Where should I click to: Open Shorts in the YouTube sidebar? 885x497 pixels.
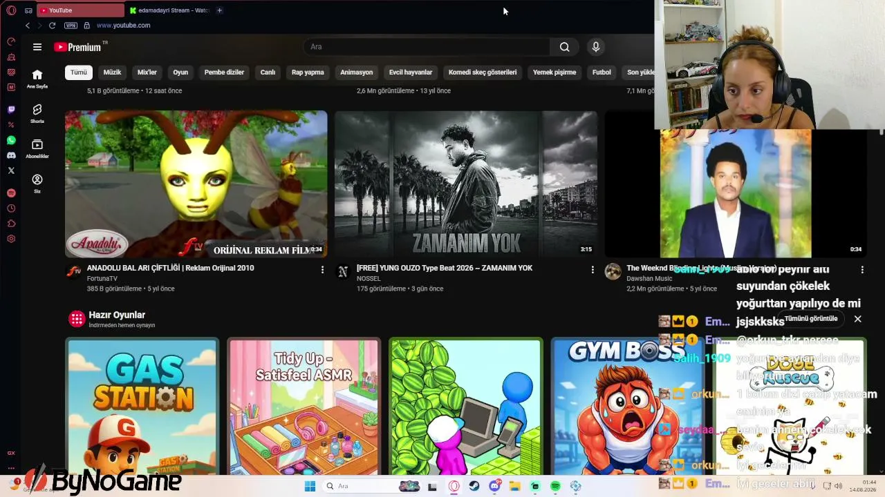[37, 113]
